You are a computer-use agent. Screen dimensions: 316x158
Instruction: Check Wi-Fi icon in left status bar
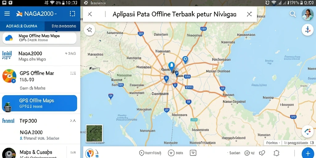pyautogui.click(x=52, y=2)
